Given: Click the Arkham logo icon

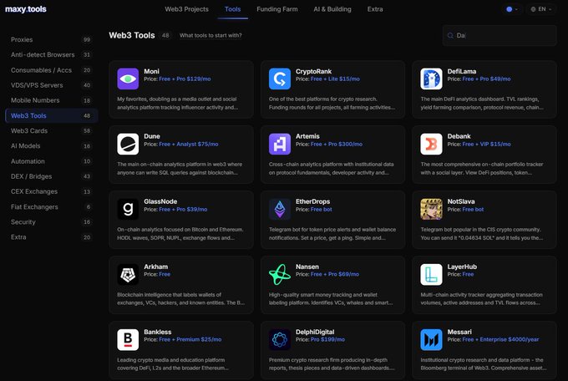Looking at the screenshot, I should coord(128,274).
